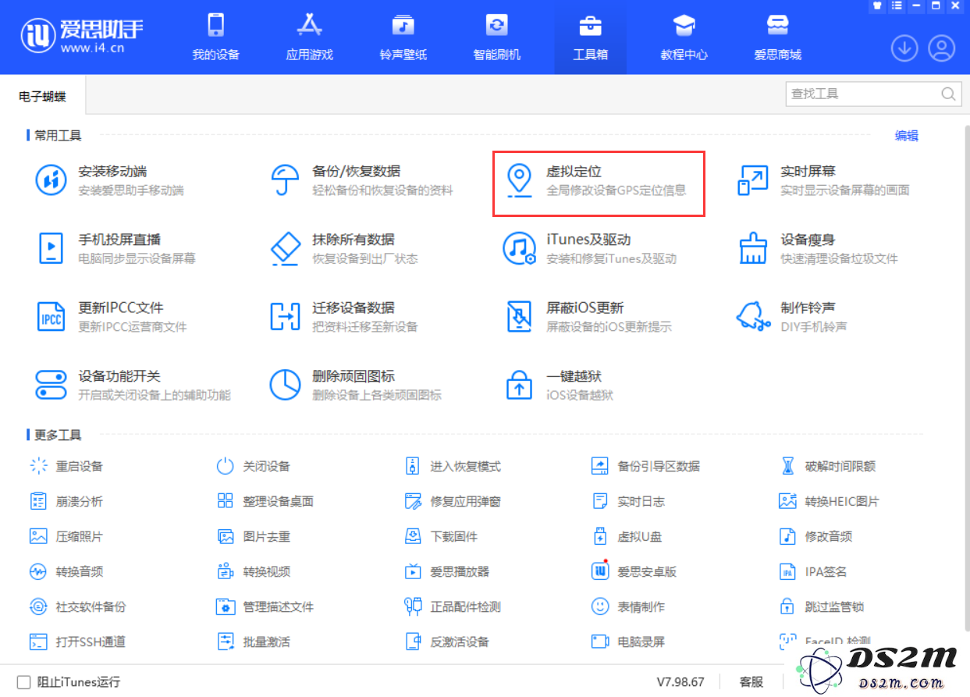Select the 电子蝴蝶 device tab
The image size is (970, 697).
pyautogui.click(x=42, y=97)
